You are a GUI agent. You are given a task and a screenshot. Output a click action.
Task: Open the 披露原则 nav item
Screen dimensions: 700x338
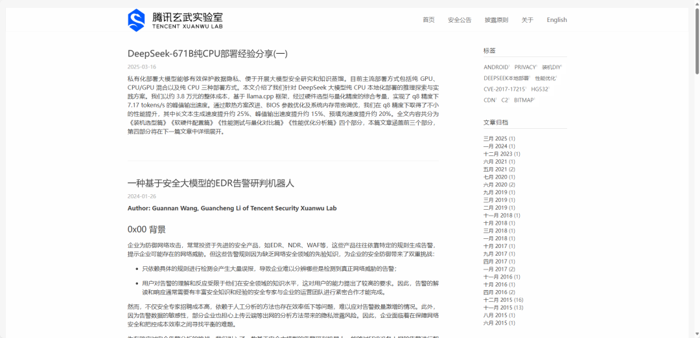[496, 20]
